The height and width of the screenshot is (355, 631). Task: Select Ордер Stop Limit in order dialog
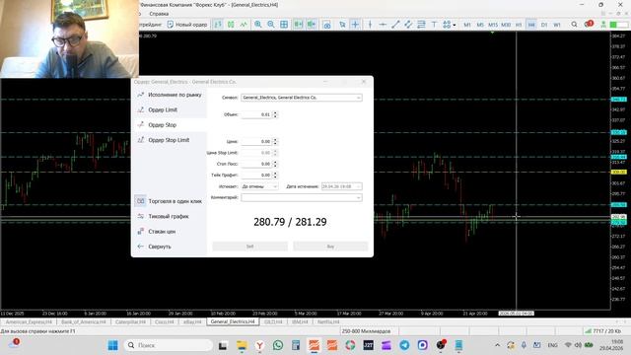[x=170, y=140]
